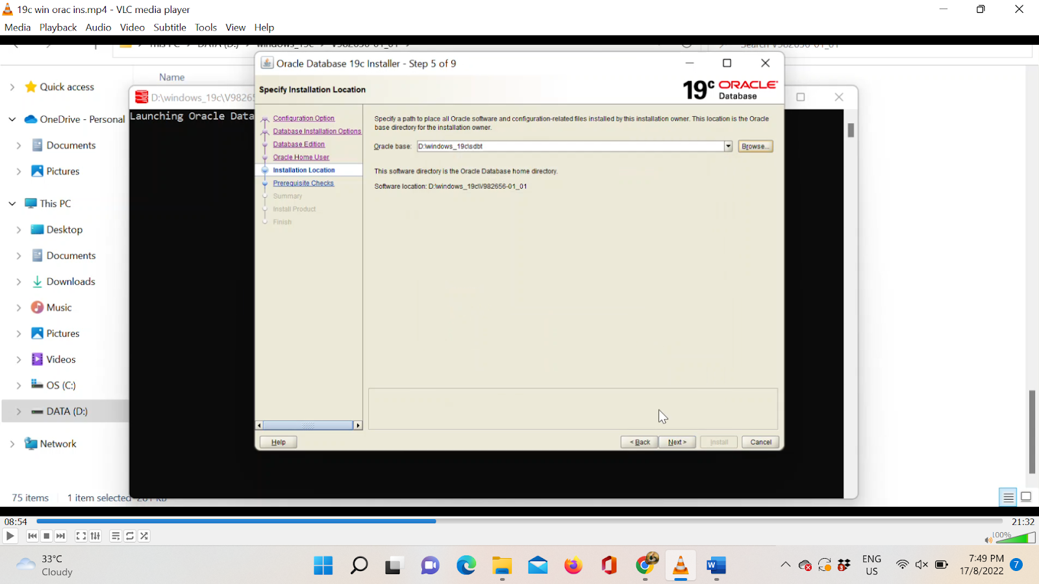
Task: Click the 08:54 elapsed time label
Action: (16, 522)
